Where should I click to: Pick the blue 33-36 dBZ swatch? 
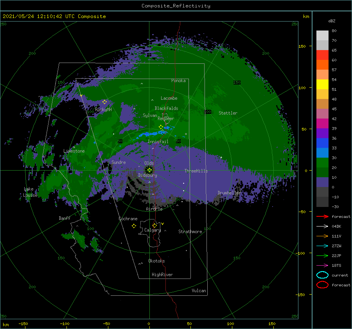click(x=322, y=143)
